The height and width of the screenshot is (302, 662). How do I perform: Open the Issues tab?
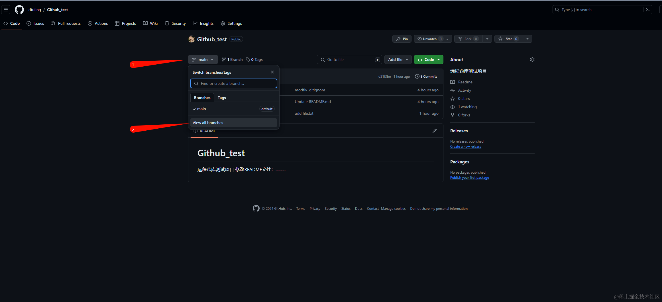point(35,23)
